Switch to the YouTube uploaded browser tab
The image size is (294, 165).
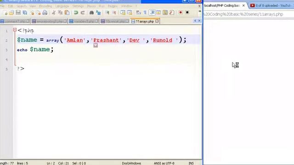point(271,5)
